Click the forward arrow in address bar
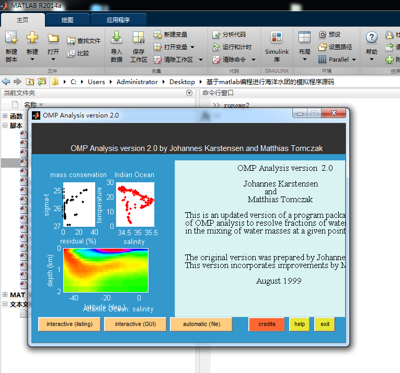The image size is (400, 373). (18, 81)
